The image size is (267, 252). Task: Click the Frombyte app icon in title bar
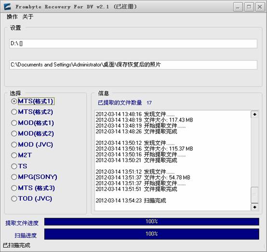click(7, 7)
